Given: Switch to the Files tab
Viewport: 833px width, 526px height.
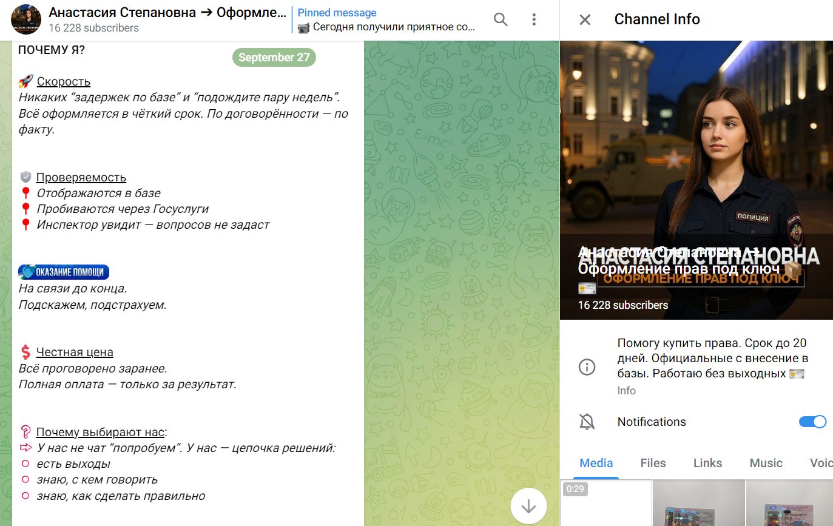Looking at the screenshot, I should pos(653,463).
